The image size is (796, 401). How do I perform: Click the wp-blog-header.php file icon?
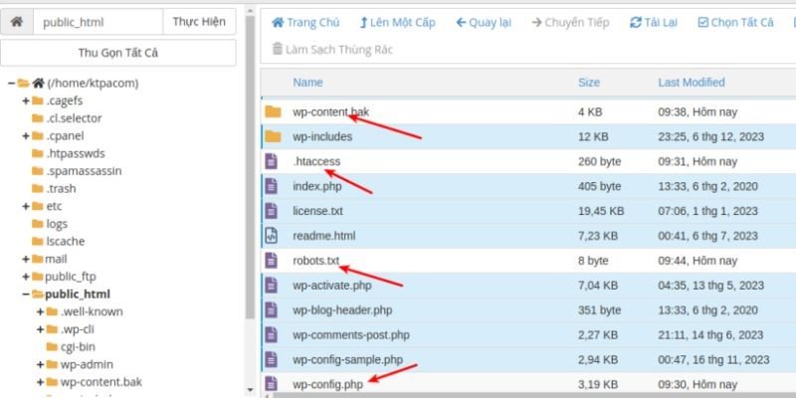coord(272,310)
